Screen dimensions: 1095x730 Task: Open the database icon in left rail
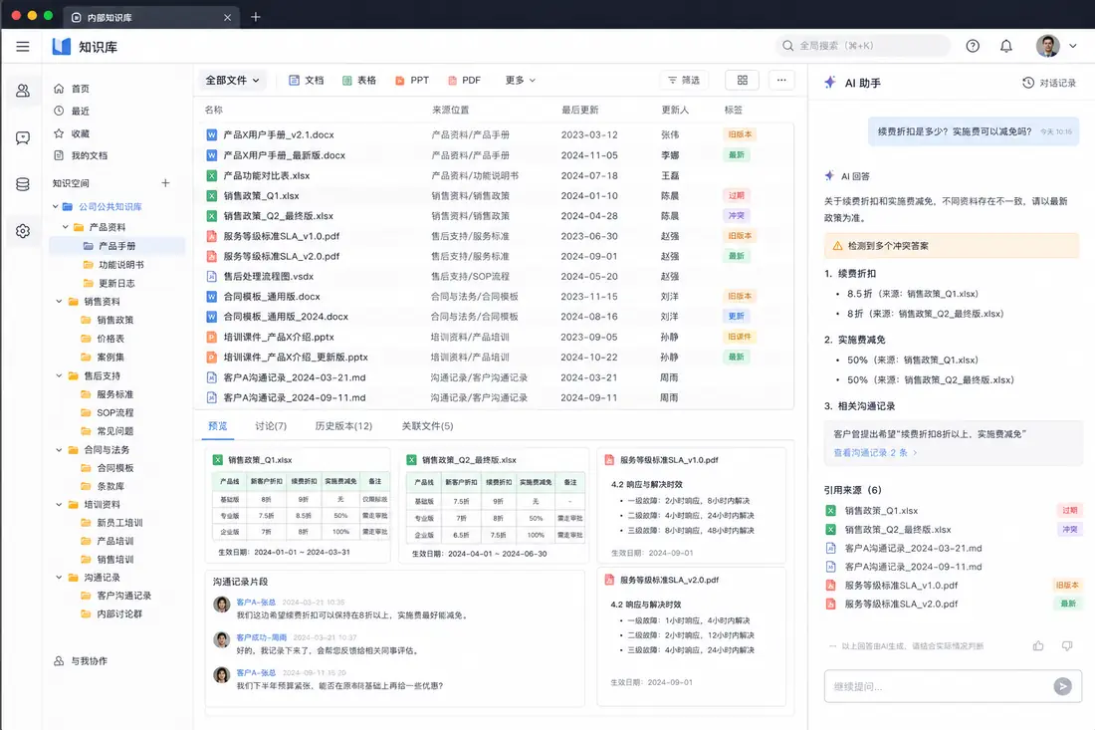click(x=23, y=184)
